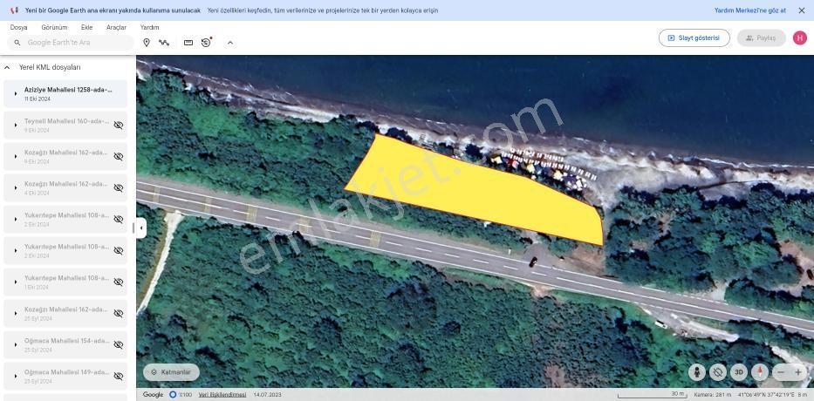
Task: Activate the Street View pegman icon
Action: pos(697,372)
